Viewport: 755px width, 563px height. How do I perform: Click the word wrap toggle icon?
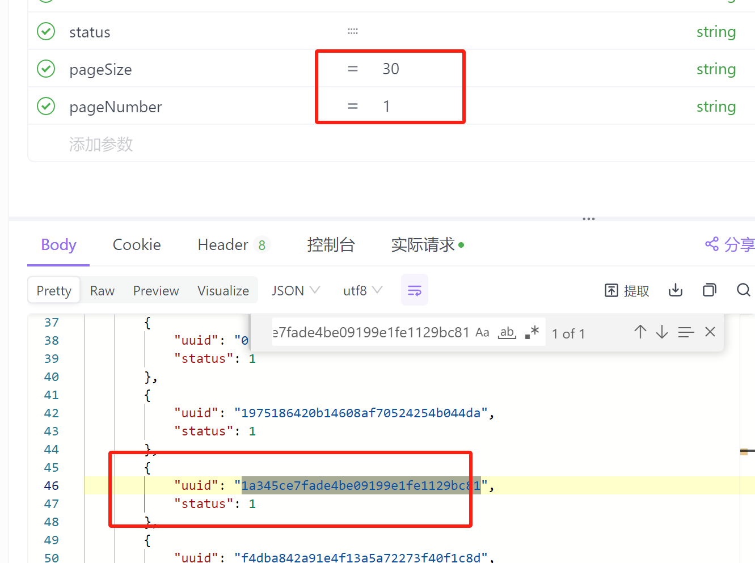[x=414, y=290]
